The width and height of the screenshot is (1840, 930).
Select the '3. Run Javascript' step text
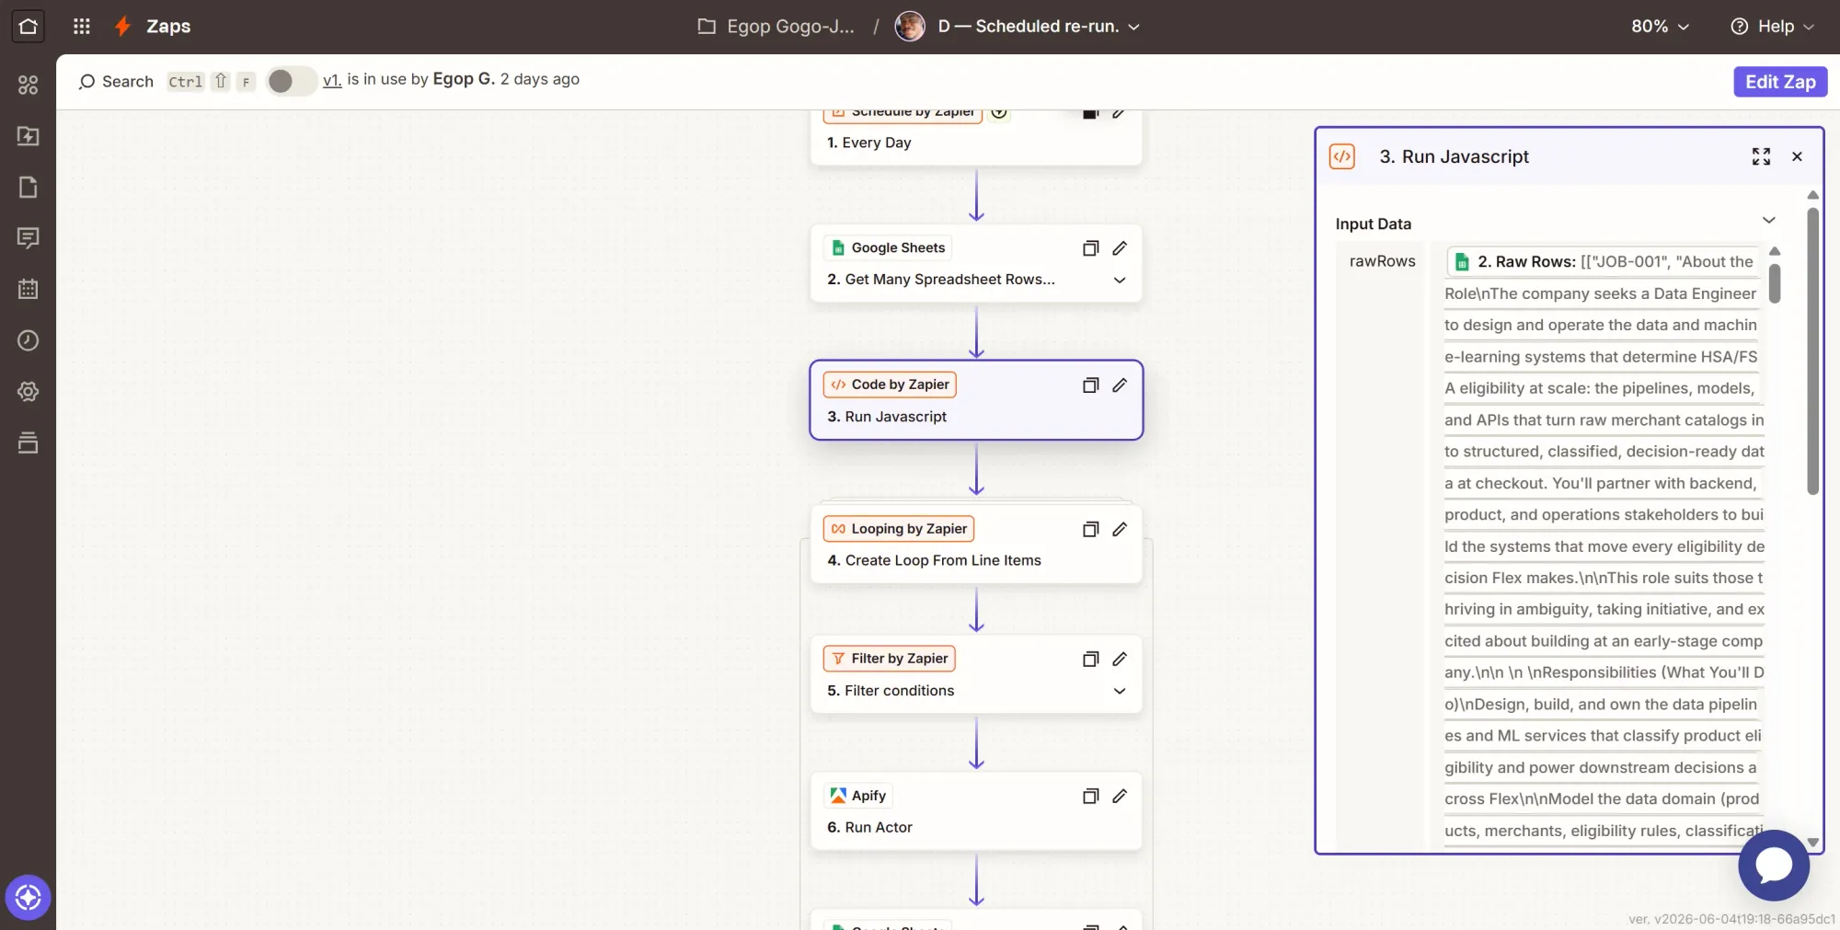tap(887, 417)
